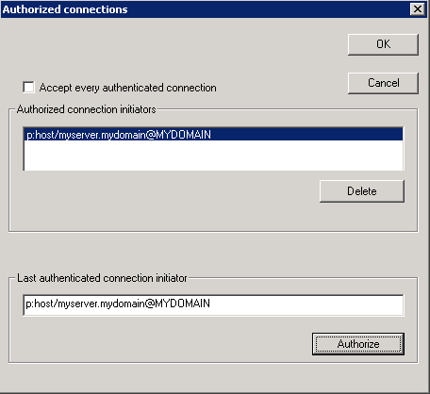Confirm the dialog settings with OK
Image resolution: width=430 pixels, height=394 pixels.
click(x=383, y=44)
